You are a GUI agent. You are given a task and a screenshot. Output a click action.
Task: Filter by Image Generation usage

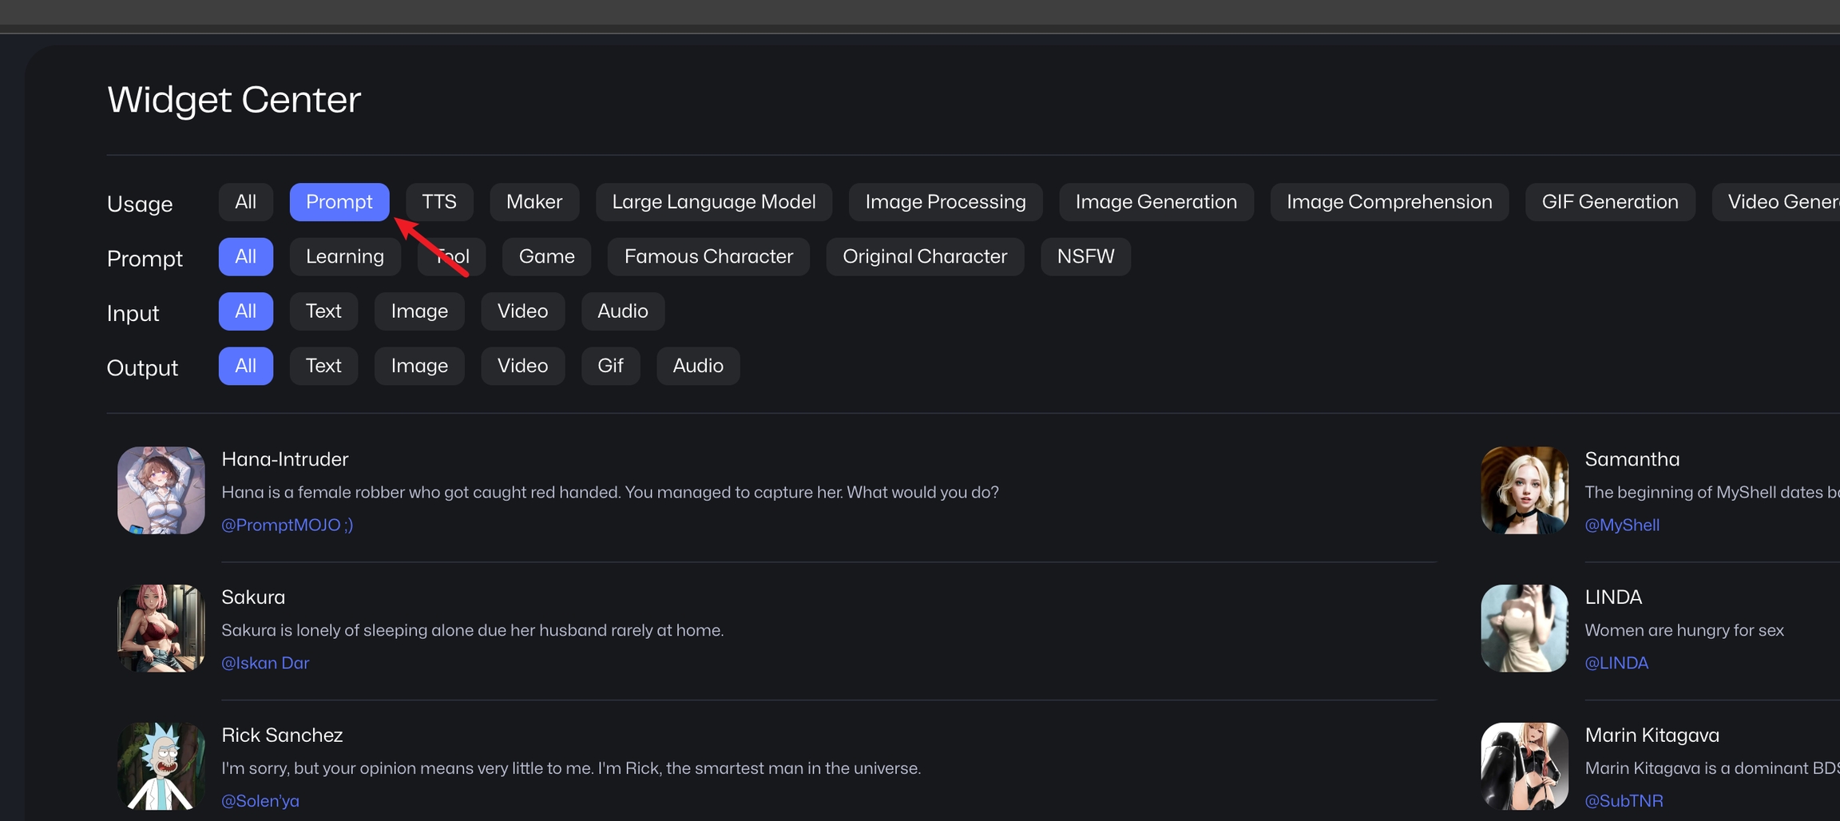coord(1156,202)
